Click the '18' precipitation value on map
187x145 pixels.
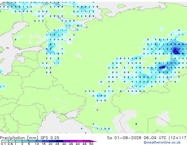(175, 49)
